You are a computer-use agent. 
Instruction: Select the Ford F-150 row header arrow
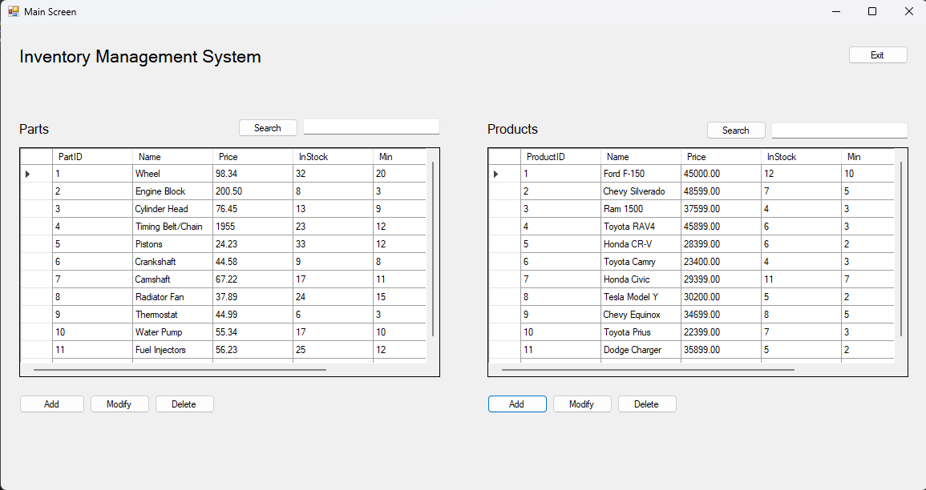(495, 174)
